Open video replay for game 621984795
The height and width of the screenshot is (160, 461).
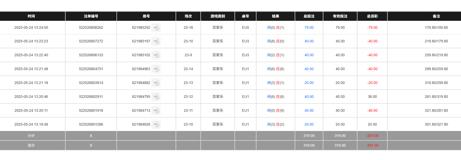point(156,97)
